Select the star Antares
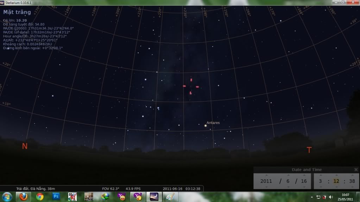Image resolution: width=360 pixels, height=202 pixels. [x=206, y=125]
